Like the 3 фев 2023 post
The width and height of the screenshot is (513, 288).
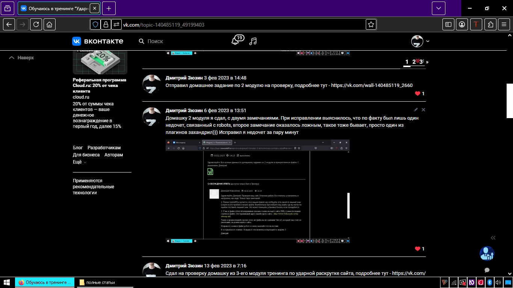(419, 94)
